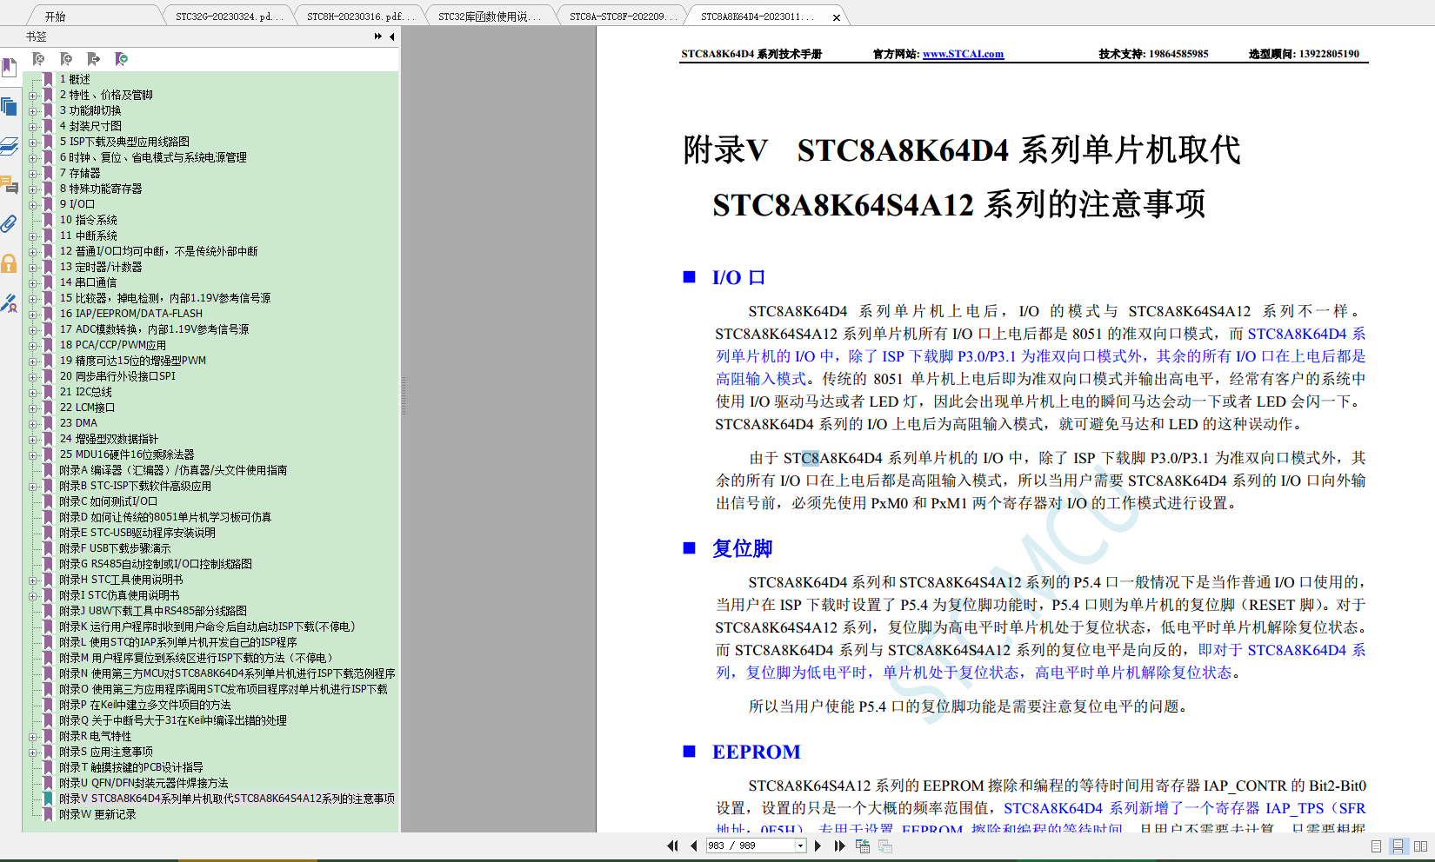
Task: Click the 'I/O 口' section heading
Action: pyautogui.click(x=738, y=277)
